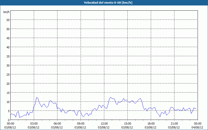Click the '40' y-axis value

(x=8, y=47)
